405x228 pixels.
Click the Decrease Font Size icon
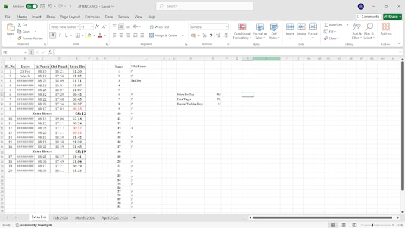[x=104, y=27]
